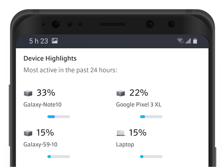Tap the 33% activity value
Image resolution: width=224 pixels, height=167 pixels.
pos(46,93)
